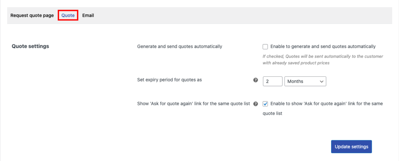Click the expiry period number field
The width and height of the screenshot is (399, 161).
[x=273, y=81]
